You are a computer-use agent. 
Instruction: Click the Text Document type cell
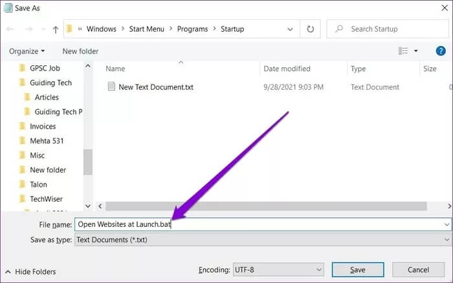375,87
